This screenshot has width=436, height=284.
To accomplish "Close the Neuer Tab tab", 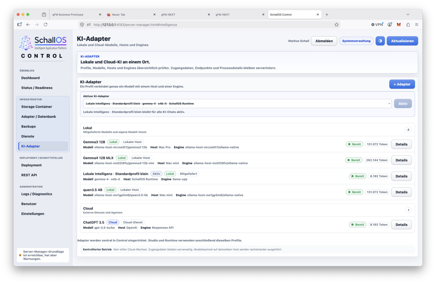I will click(155, 15).
